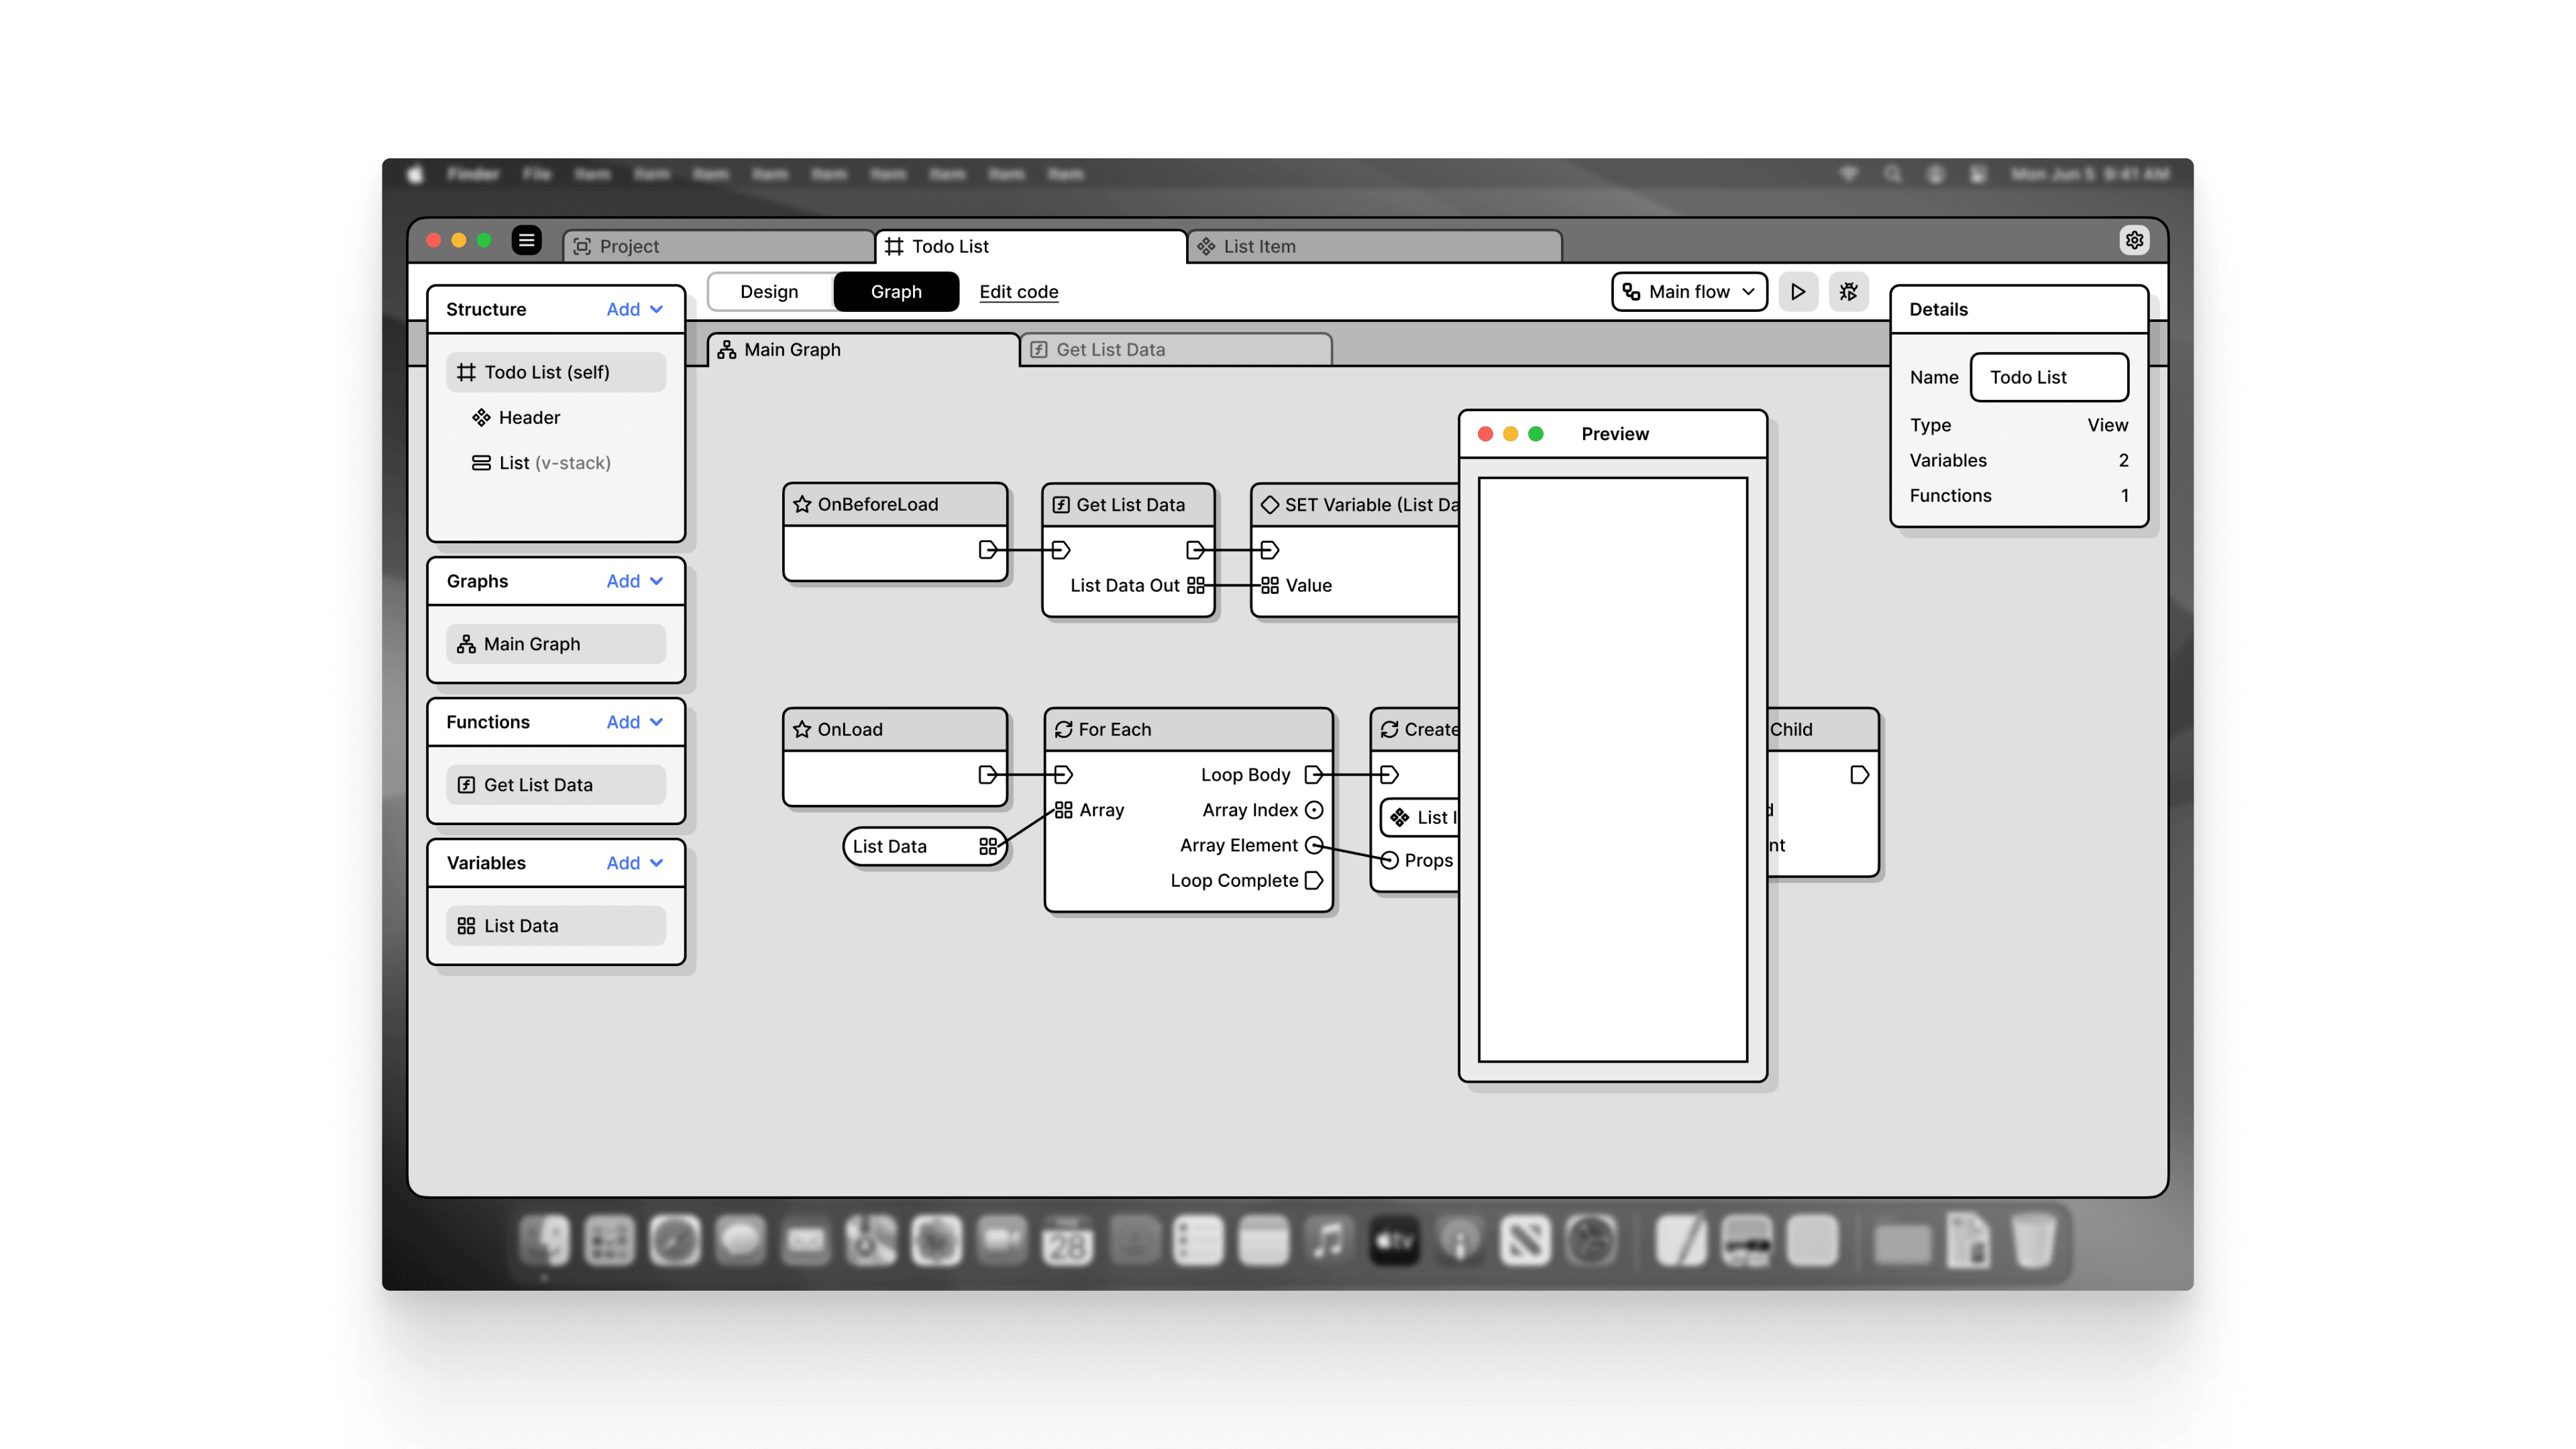The width and height of the screenshot is (2576, 1449).
Task: Select Header in Structure tree
Action: click(529, 418)
